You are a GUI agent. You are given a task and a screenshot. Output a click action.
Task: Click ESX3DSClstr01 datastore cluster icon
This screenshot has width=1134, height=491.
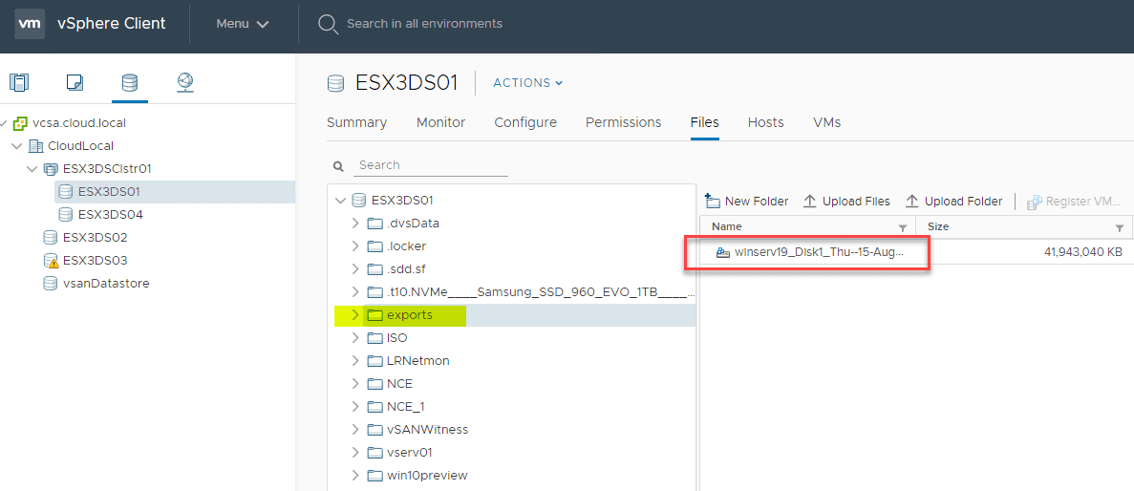tap(51, 168)
